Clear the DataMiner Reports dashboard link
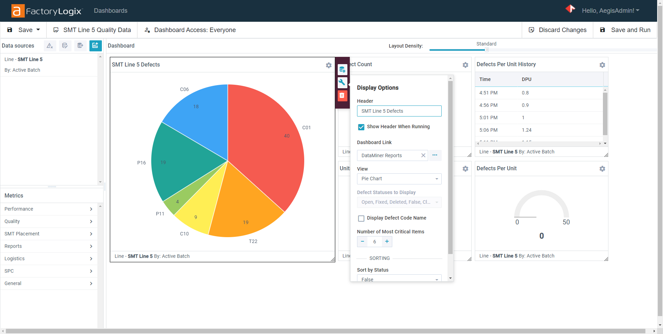 coord(423,155)
